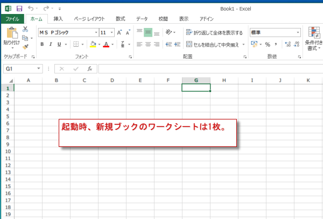Click the increase font size icon
The width and height of the screenshot is (323, 219).
point(119,32)
